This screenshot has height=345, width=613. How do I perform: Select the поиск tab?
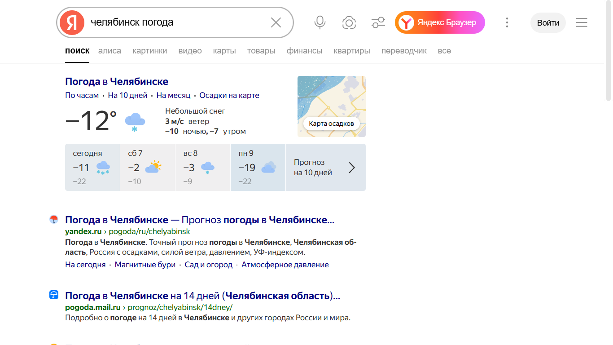[x=77, y=51]
